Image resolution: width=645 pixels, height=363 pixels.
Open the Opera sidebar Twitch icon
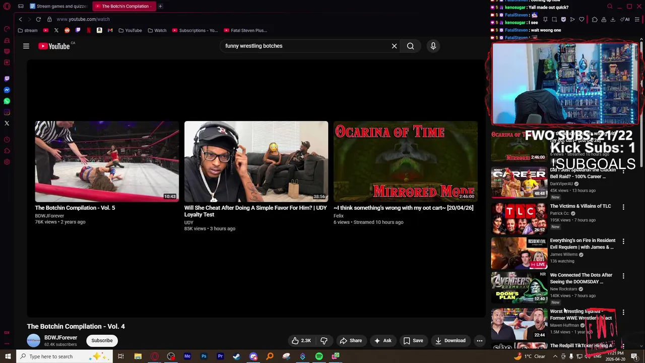tap(7, 79)
